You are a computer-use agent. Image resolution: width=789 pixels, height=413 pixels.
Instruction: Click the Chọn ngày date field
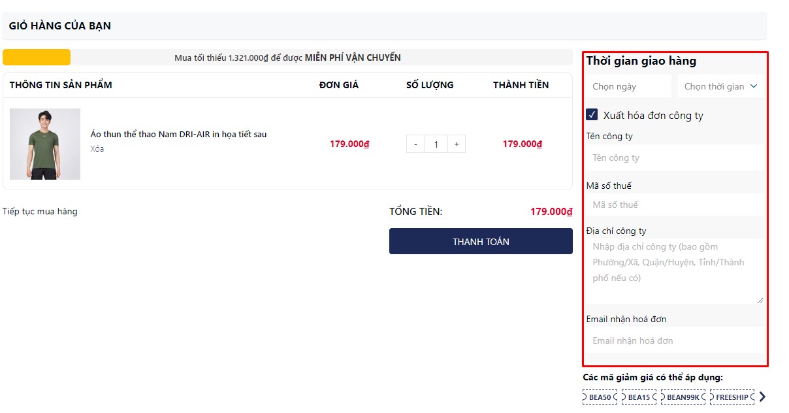pos(628,86)
